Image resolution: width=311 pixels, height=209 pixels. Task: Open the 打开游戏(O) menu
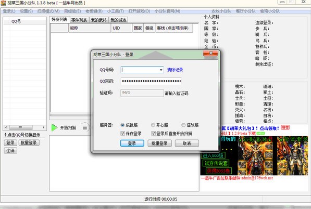point(139,11)
